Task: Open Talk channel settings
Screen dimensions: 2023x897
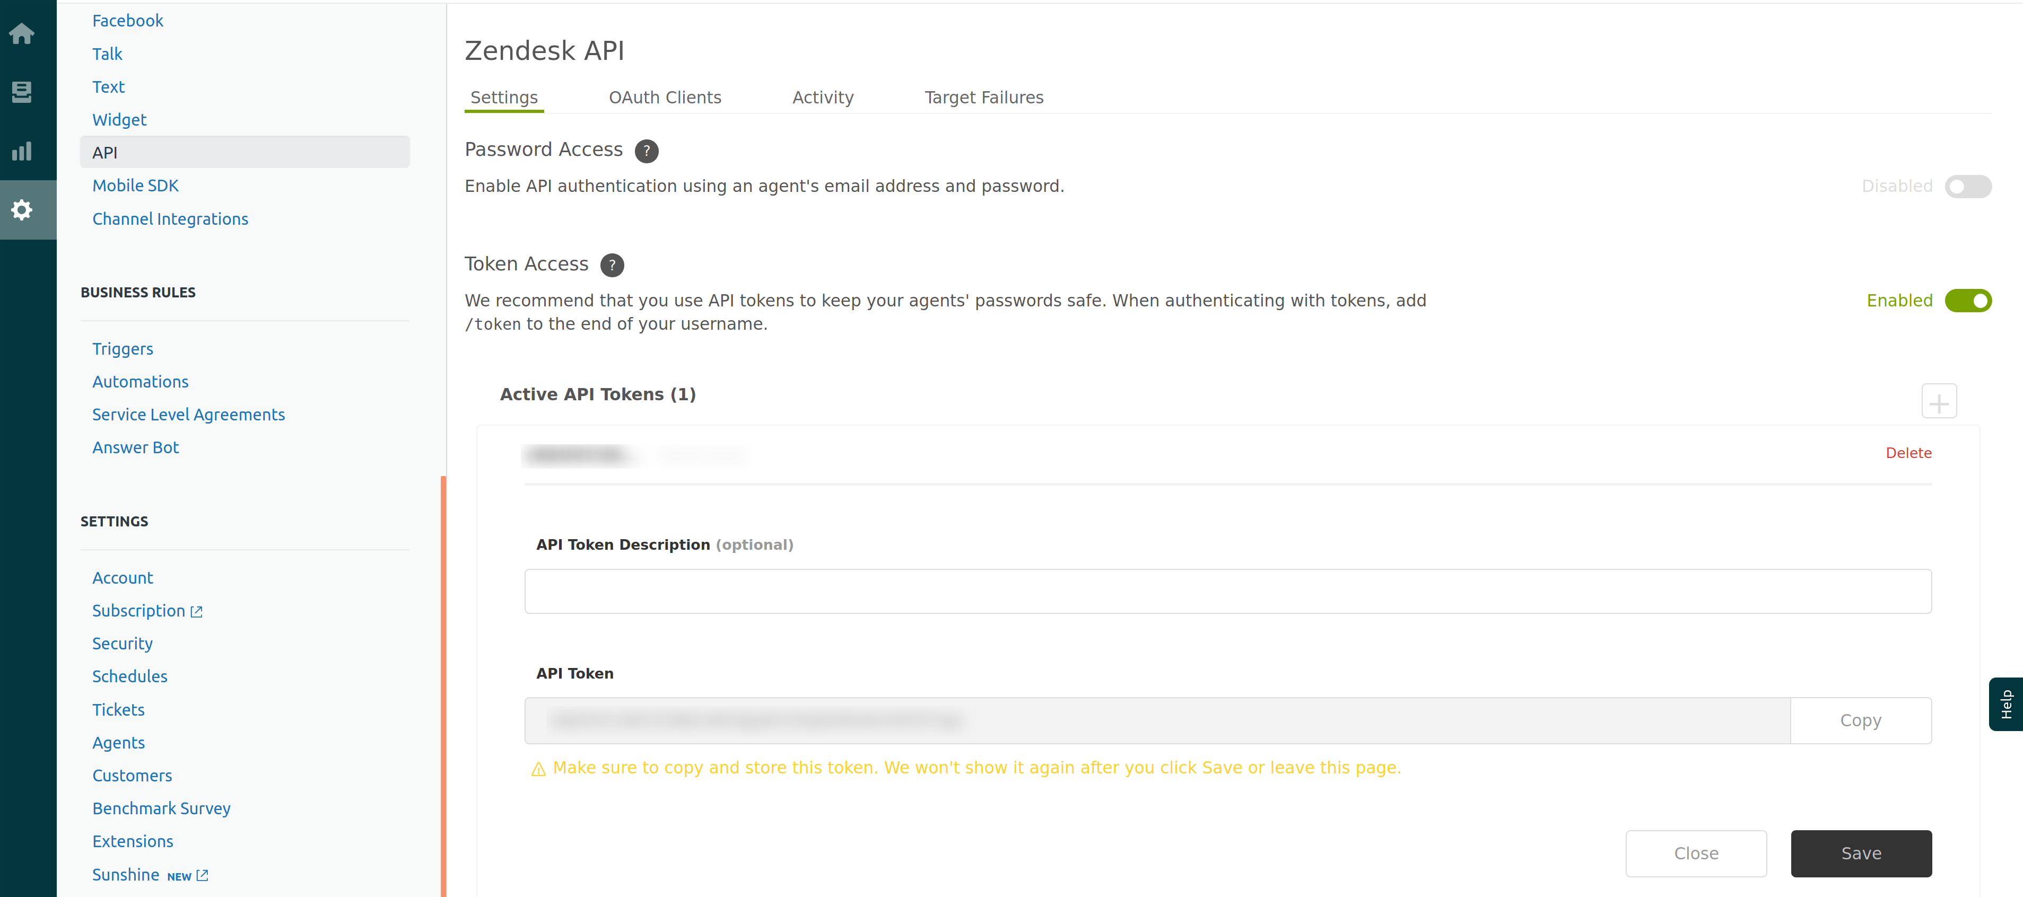Action: 107,54
